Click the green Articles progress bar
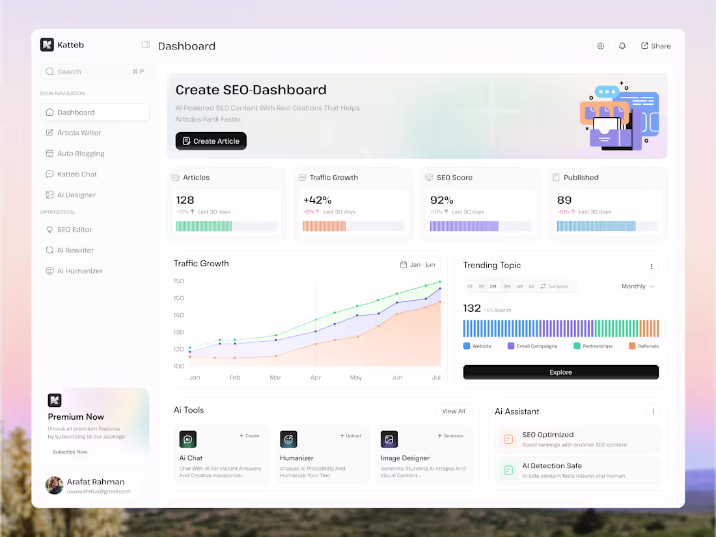This screenshot has height=537, width=716. click(204, 226)
